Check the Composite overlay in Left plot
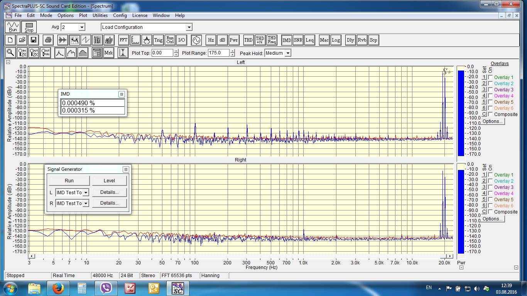 [x=490, y=114]
